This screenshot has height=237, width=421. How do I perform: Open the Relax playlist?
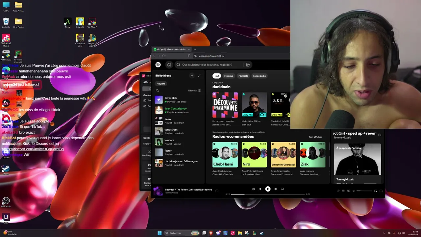(x=178, y=121)
